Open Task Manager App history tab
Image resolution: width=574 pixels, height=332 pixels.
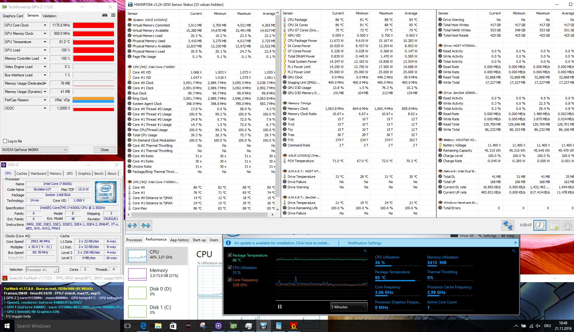(179, 240)
